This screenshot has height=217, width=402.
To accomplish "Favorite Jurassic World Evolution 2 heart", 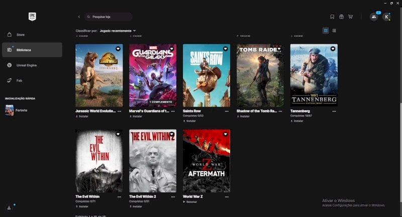I will (x=118, y=49).
